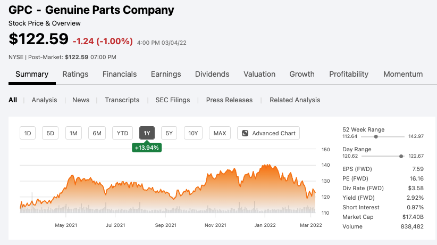Open the Advanced Chart expand icon
Screen dimensions: 437x245
click(245, 133)
